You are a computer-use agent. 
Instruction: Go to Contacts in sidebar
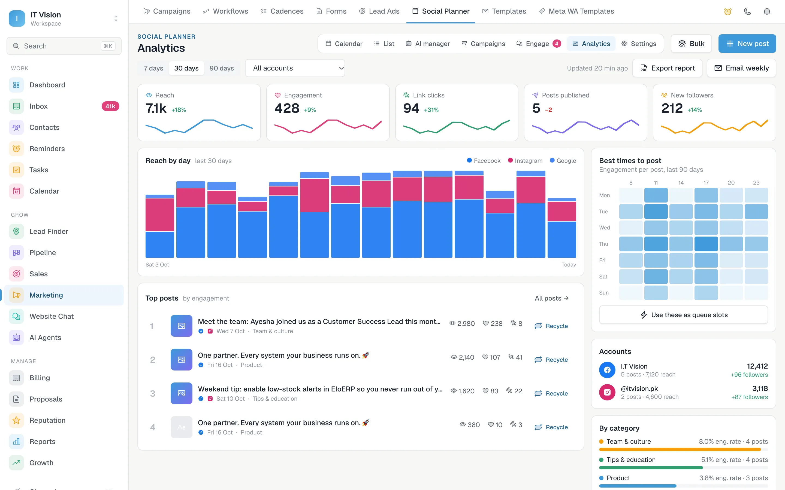click(x=64, y=127)
